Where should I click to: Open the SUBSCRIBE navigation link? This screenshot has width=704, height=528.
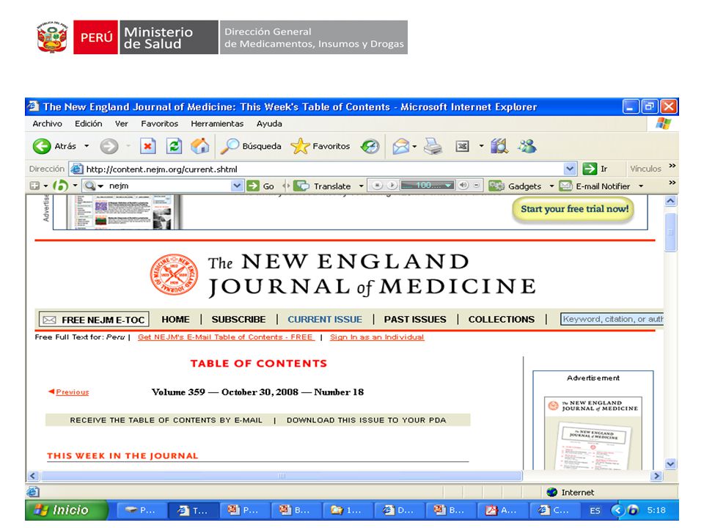pyautogui.click(x=238, y=319)
